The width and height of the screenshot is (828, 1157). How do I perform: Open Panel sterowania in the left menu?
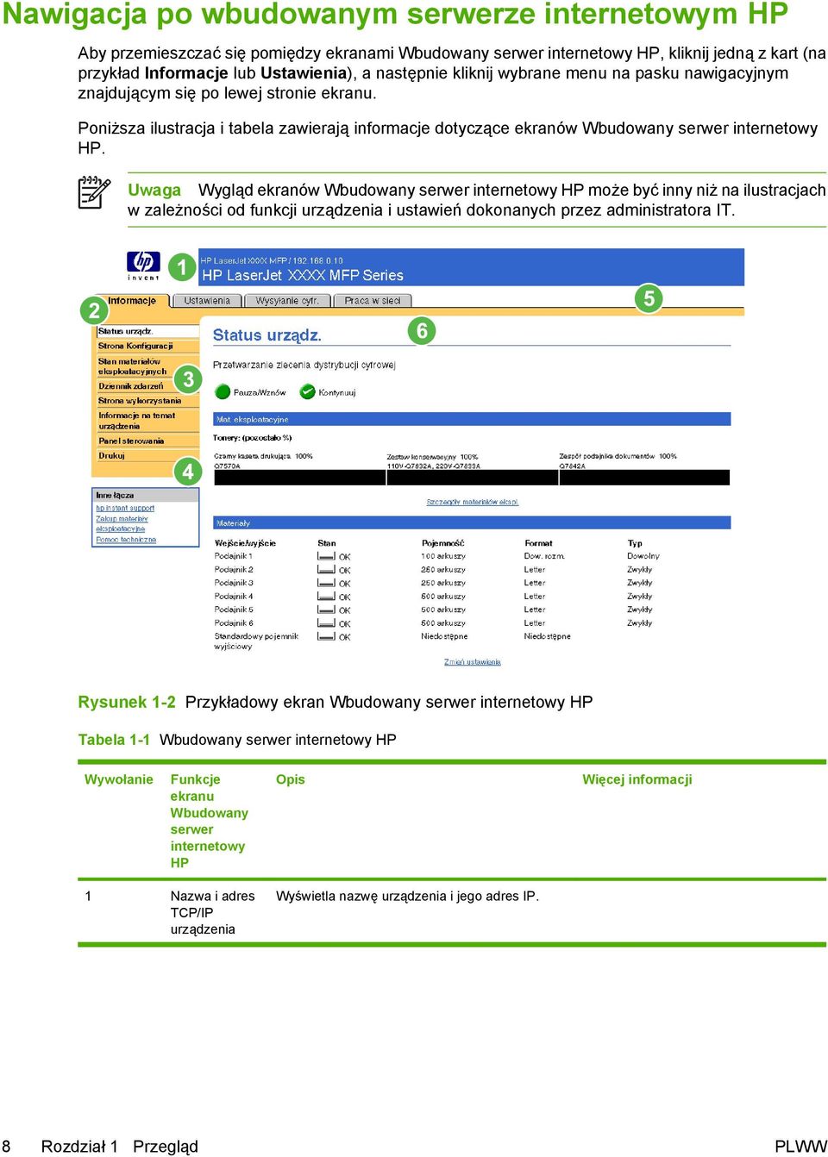coord(131,441)
